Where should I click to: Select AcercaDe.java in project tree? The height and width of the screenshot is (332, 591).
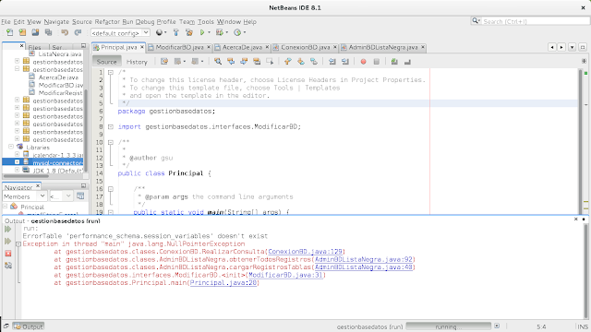click(x=58, y=77)
